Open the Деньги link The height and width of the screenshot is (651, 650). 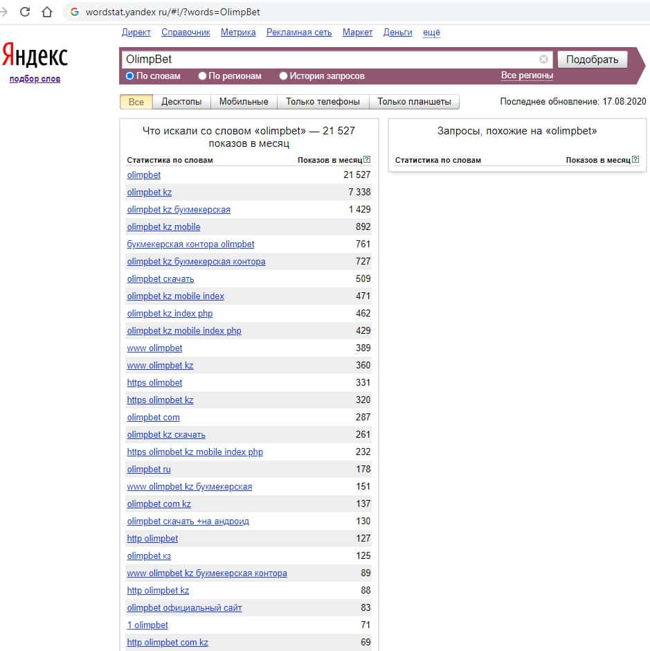[x=397, y=33]
